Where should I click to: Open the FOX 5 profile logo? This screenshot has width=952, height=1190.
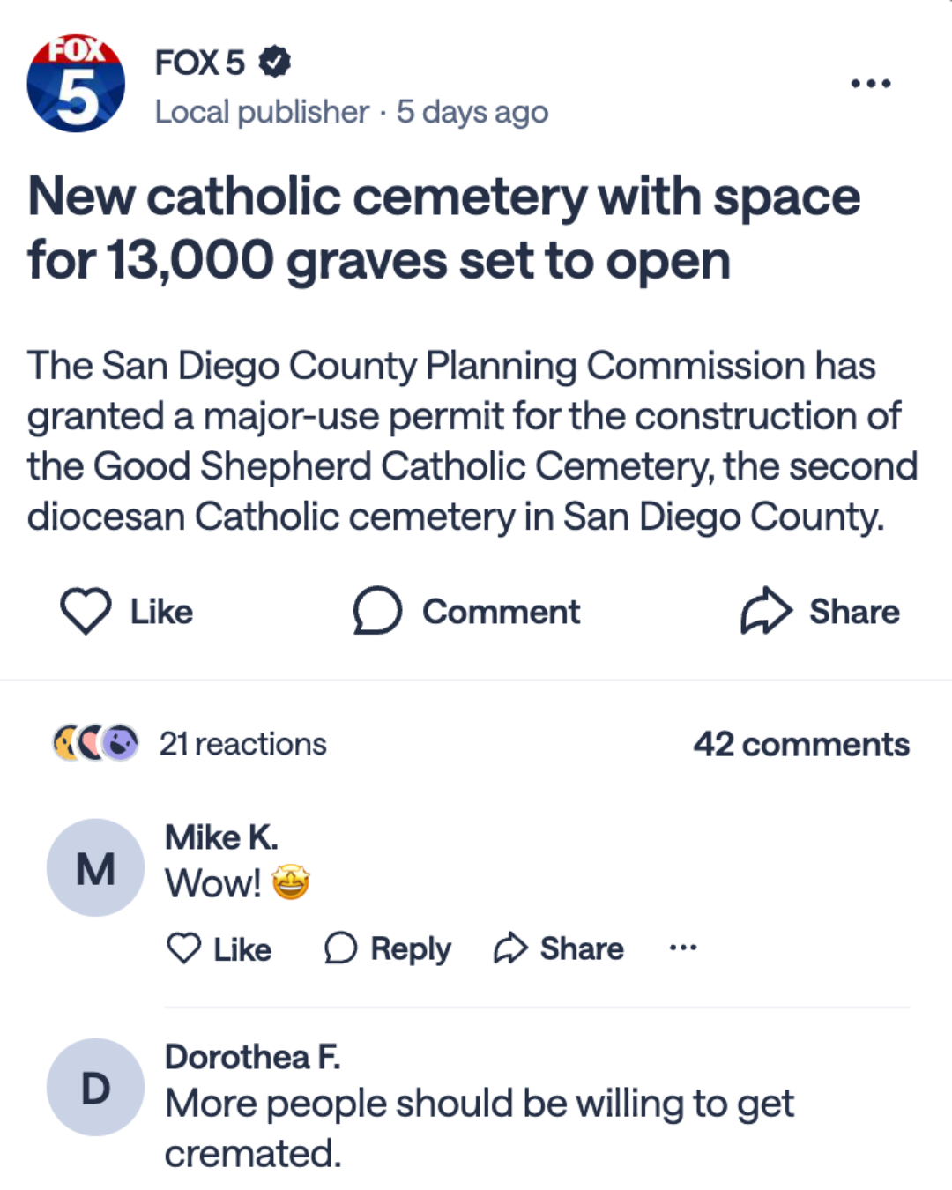click(x=76, y=84)
